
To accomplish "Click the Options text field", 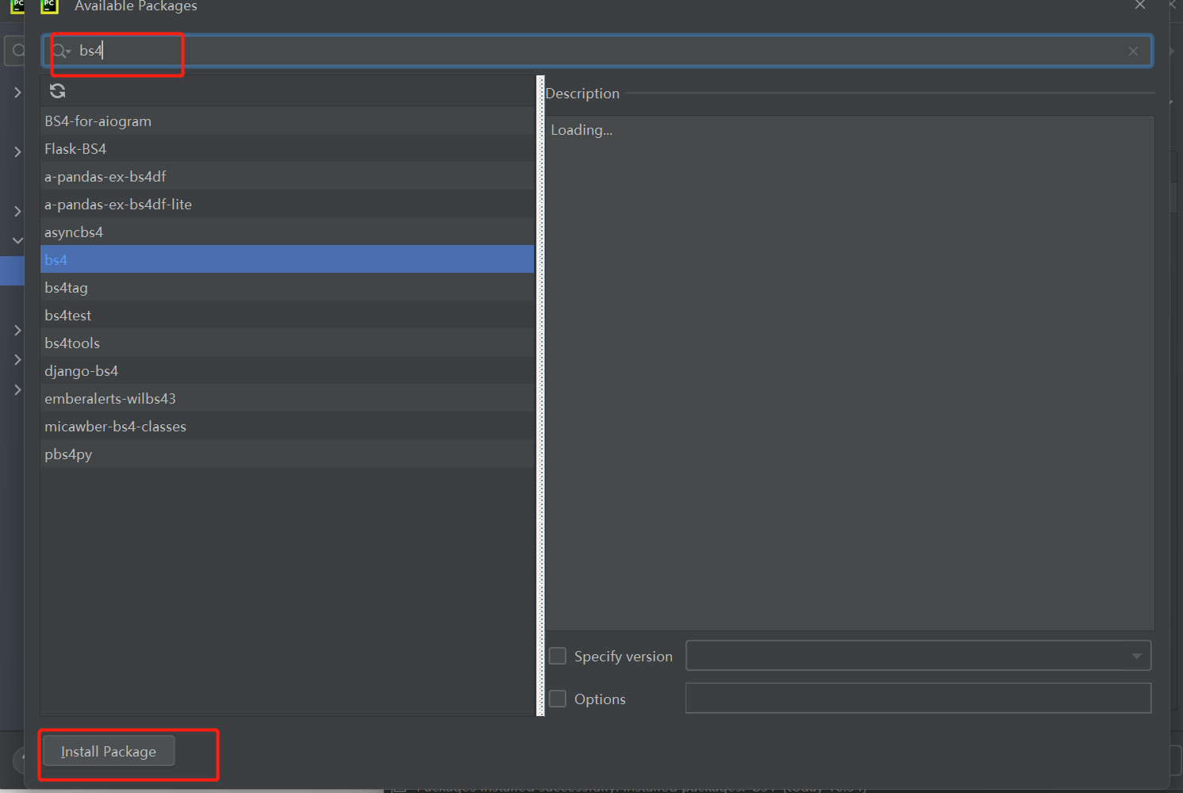I will click(x=918, y=698).
